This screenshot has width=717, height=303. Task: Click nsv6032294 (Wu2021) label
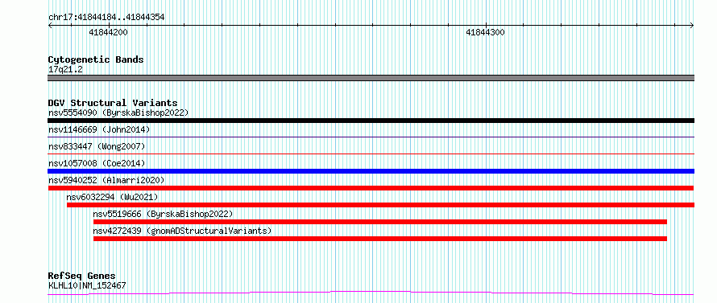112,197
